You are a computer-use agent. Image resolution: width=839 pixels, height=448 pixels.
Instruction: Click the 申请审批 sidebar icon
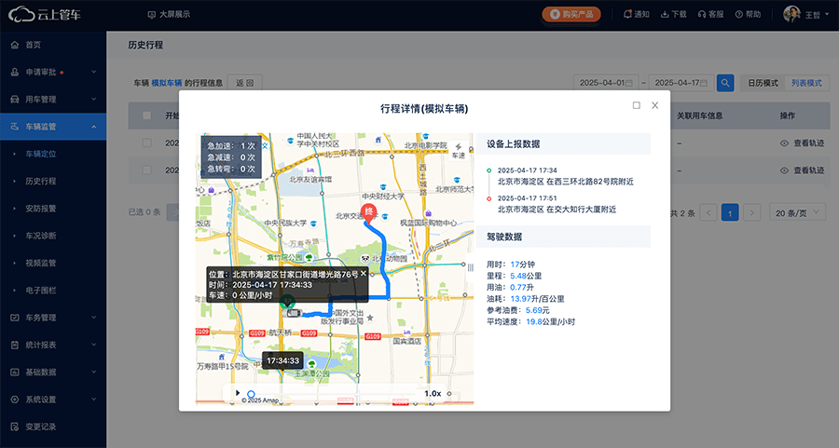[14, 72]
